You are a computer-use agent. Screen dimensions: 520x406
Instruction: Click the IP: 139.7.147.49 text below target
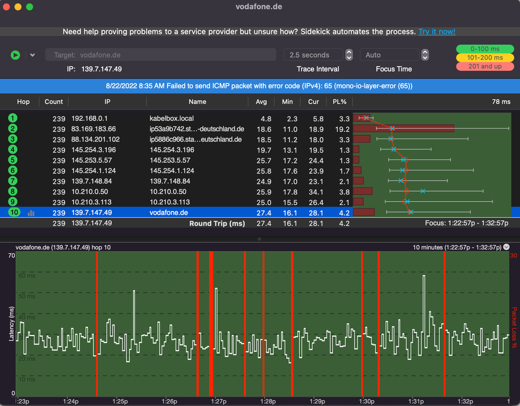pyautogui.click(x=94, y=69)
